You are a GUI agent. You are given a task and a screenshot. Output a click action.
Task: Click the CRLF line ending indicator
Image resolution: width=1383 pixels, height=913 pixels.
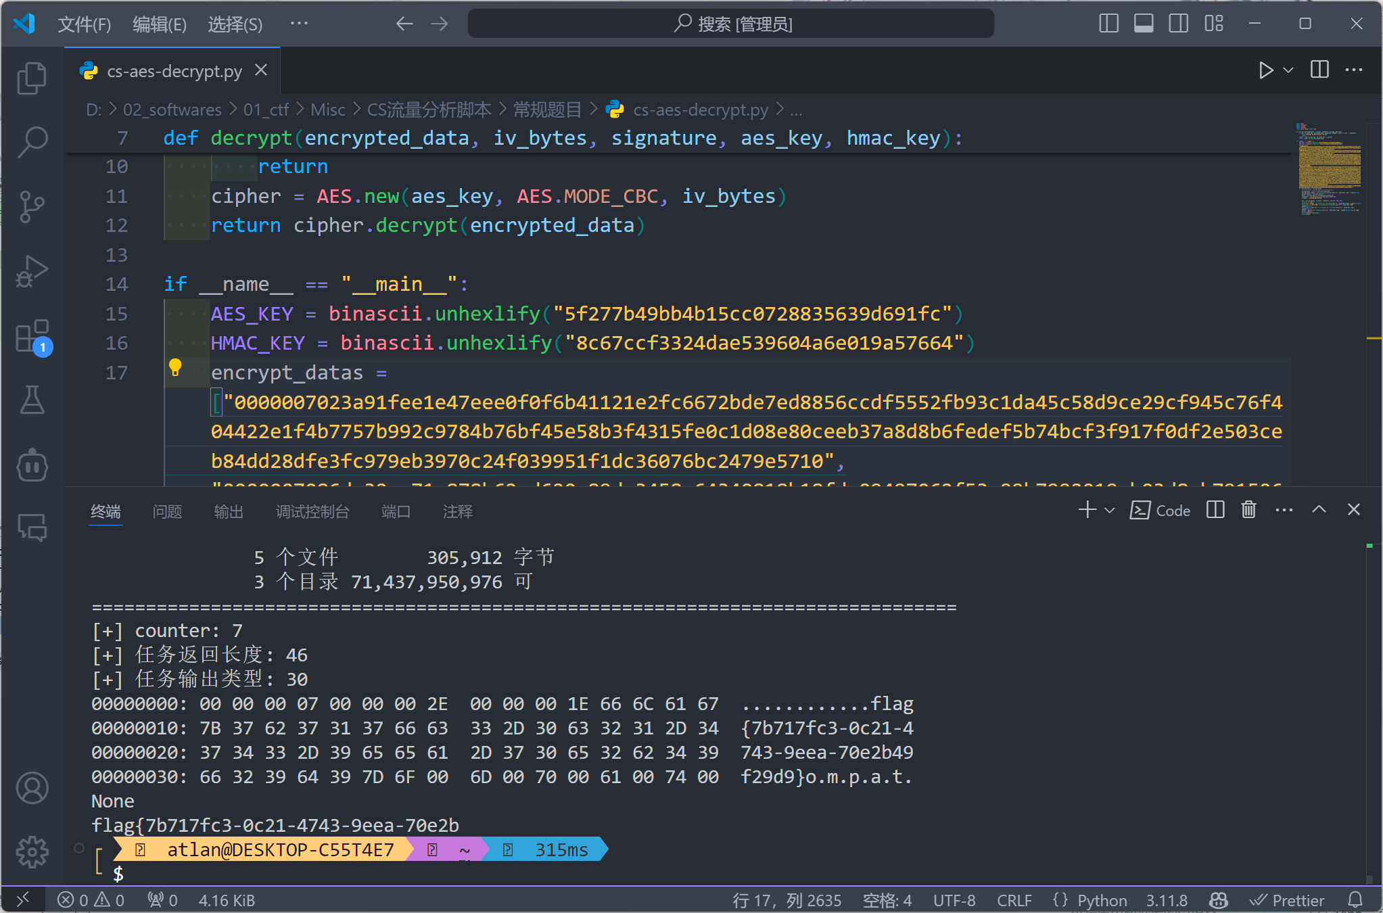1014,900
